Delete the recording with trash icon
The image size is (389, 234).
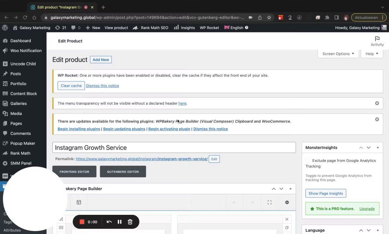pyautogui.click(x=130, y=222)
